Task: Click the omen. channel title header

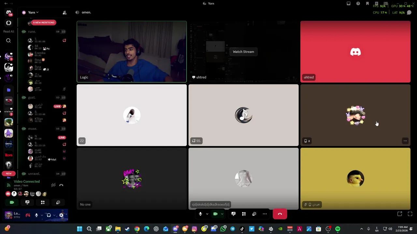Action: pos(86,12)
